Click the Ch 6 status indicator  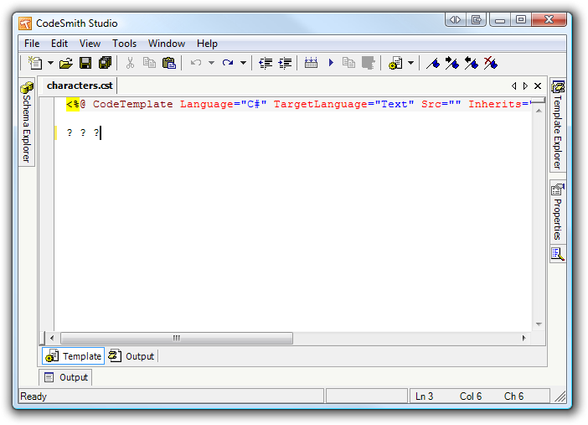tap(513, 396)
